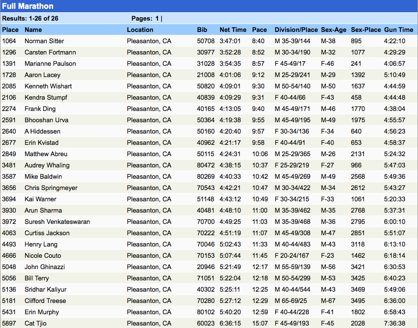The image size is (418, 328).
Task: Select Norman Sitter's name
Action: pyautogui.click(x=44, y=41)
